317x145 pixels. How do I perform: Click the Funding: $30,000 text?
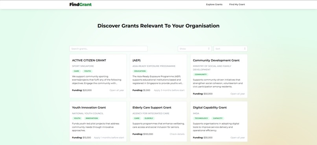(203, 138)
